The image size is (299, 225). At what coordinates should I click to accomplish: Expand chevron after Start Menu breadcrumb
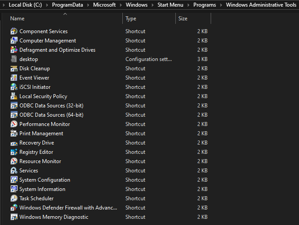[188, 5]
